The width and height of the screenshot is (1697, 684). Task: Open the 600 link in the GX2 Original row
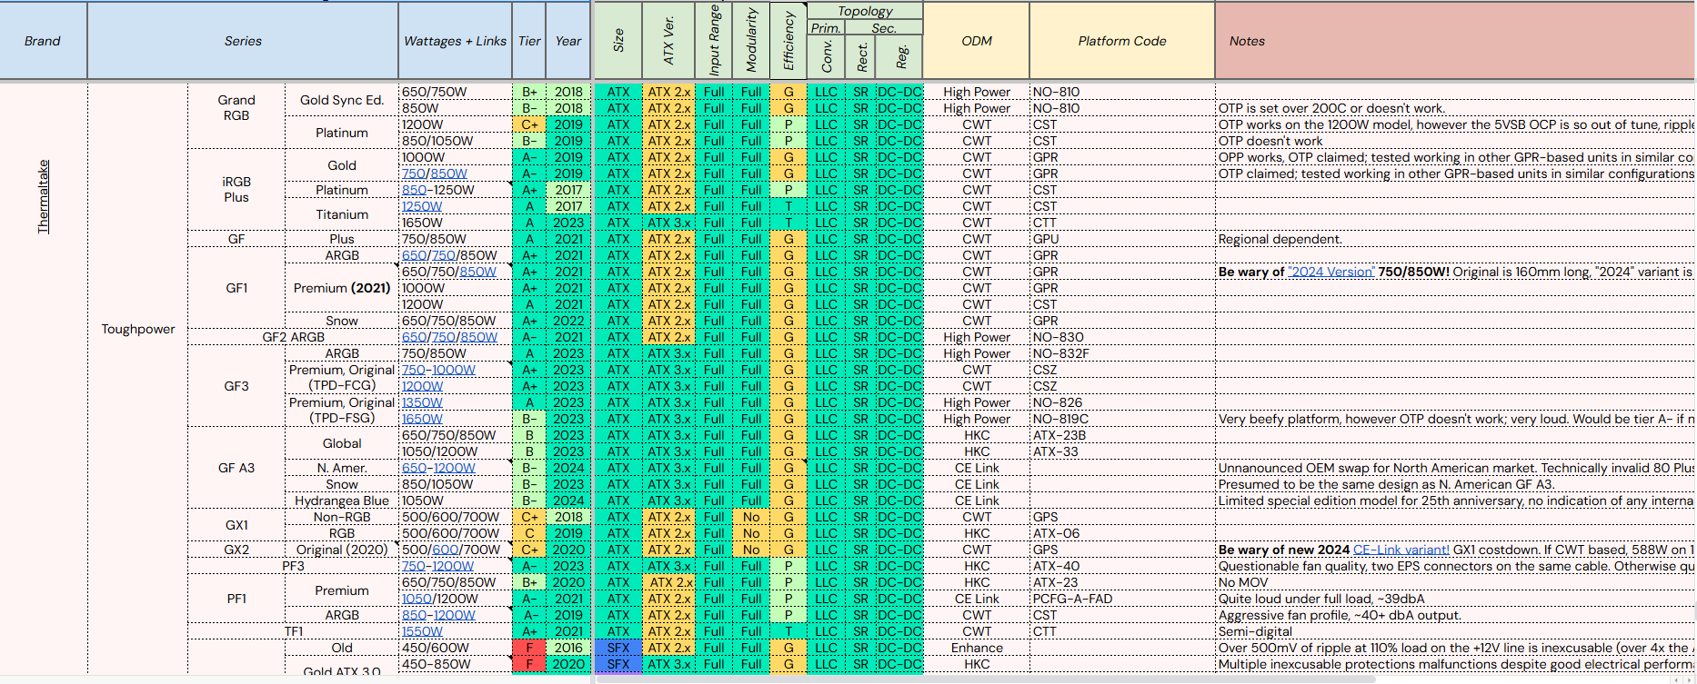point(445,550)
